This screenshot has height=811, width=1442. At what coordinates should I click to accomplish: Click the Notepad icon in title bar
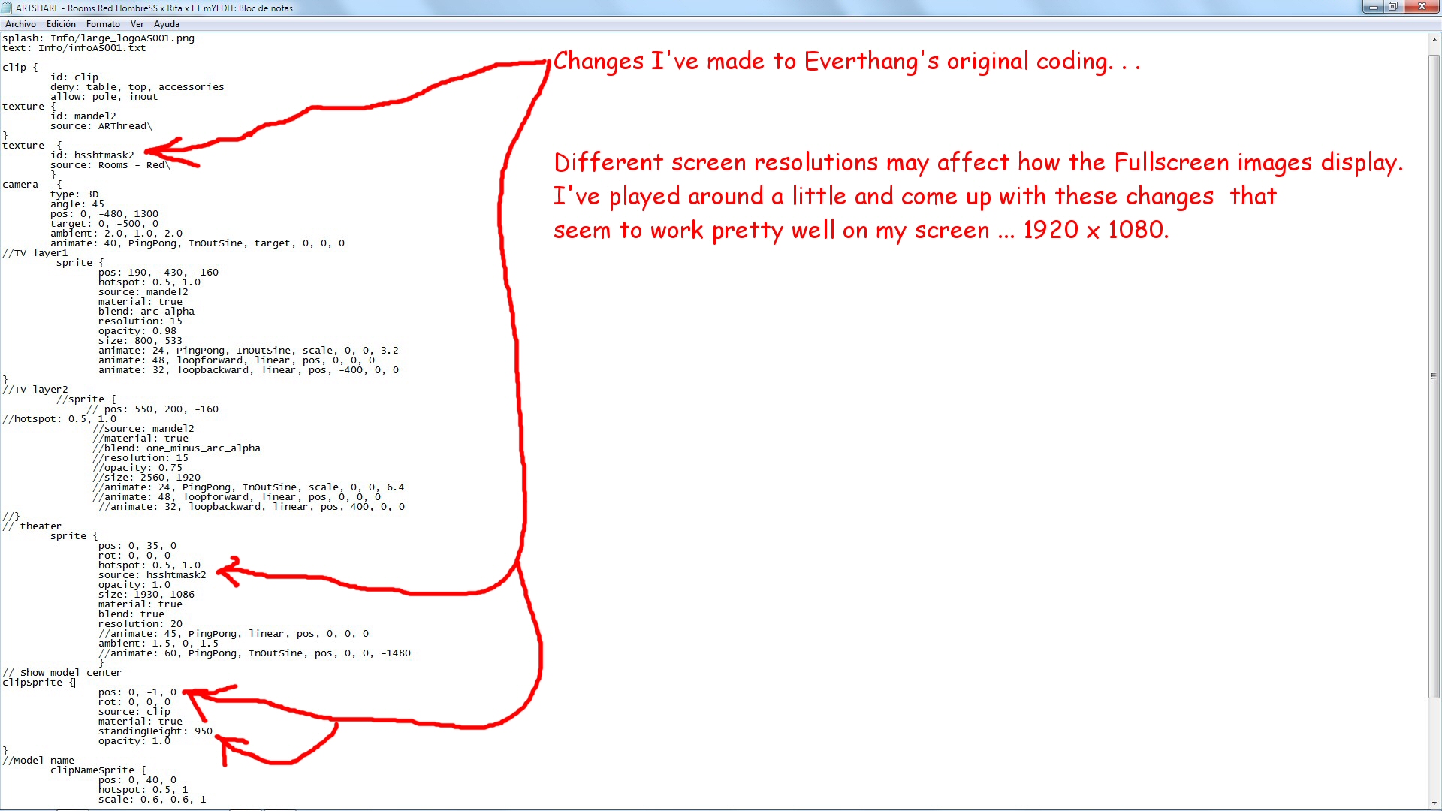[8, 8]
